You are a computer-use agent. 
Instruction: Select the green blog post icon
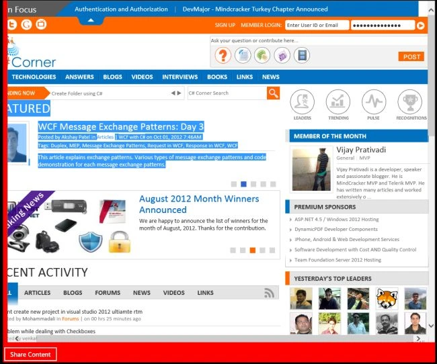tap(262, 55)
